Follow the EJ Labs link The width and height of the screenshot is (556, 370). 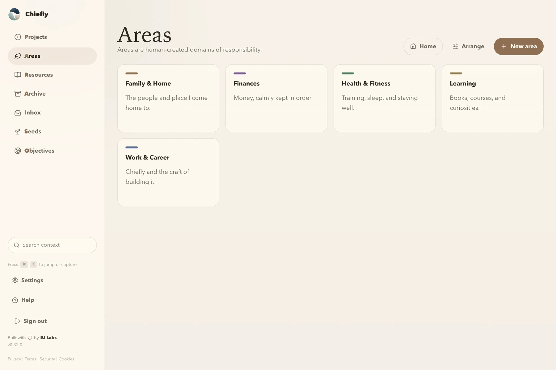pos(48,338)
